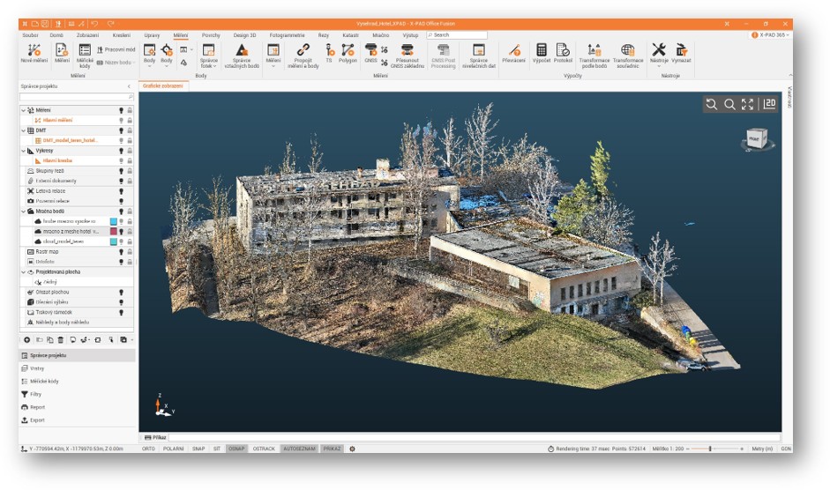This screenshot has width=830, height=490.
Task: Open Správce nivelačních dat
Action: 479,55
